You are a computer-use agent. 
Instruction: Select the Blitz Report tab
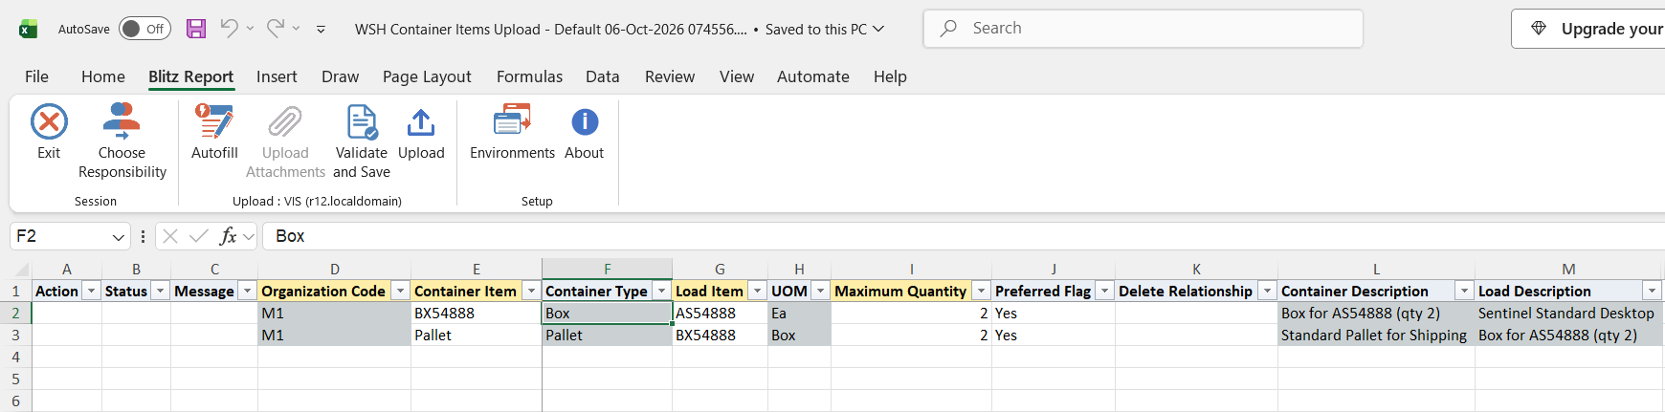tap(190, 76)
